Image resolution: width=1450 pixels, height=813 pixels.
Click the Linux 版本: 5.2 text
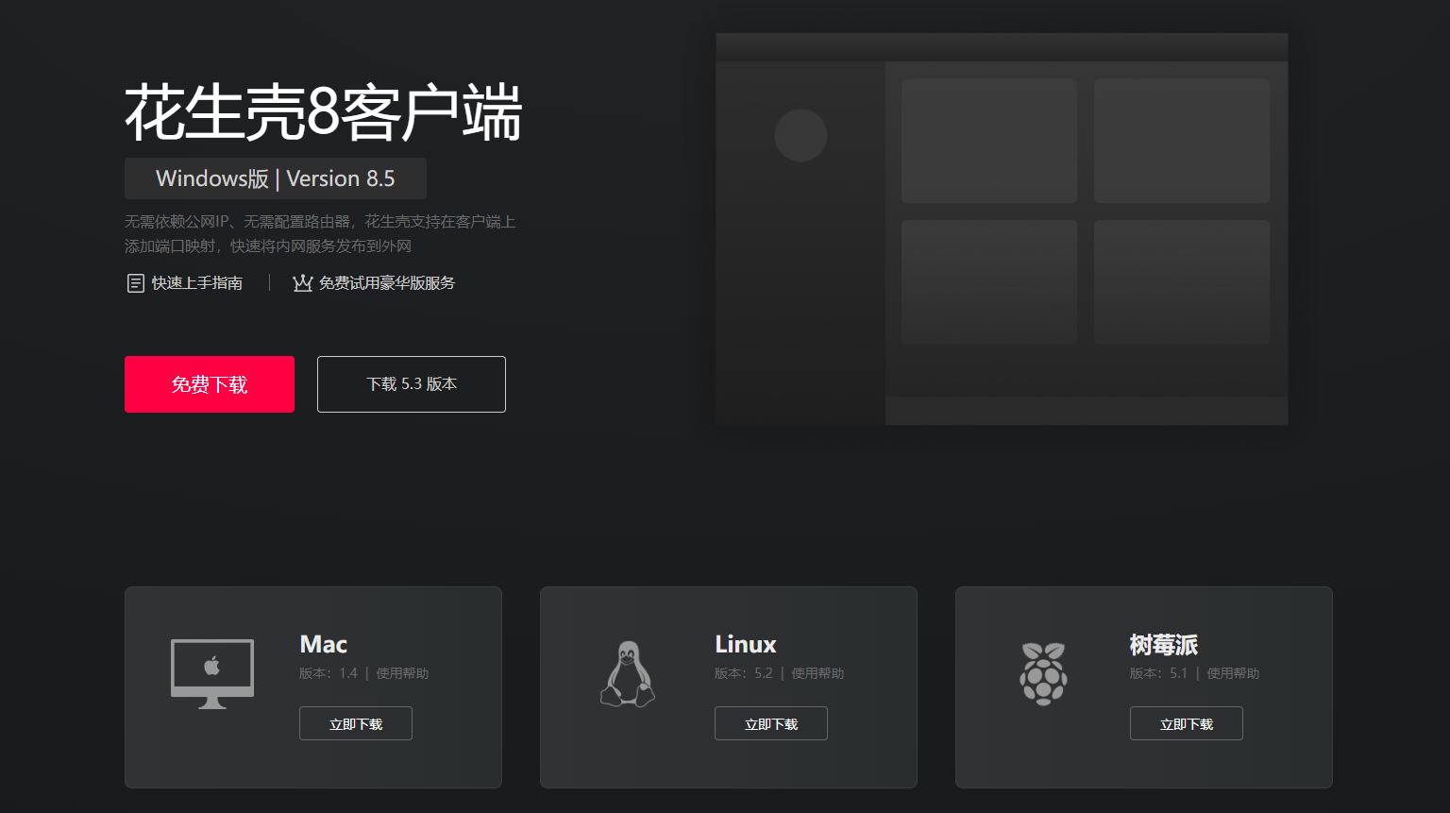point(744,673)
